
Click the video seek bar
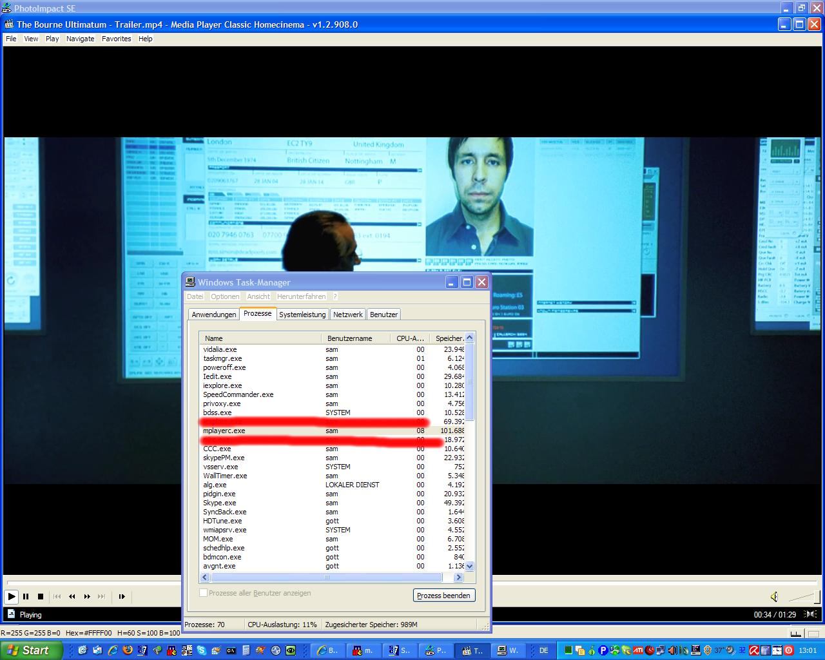click(x=412, y=583)
